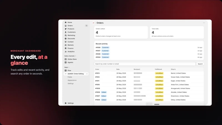This screenshot has width=222, height=125.
Task: Click the Online Store icon
Action: point(65,59)
